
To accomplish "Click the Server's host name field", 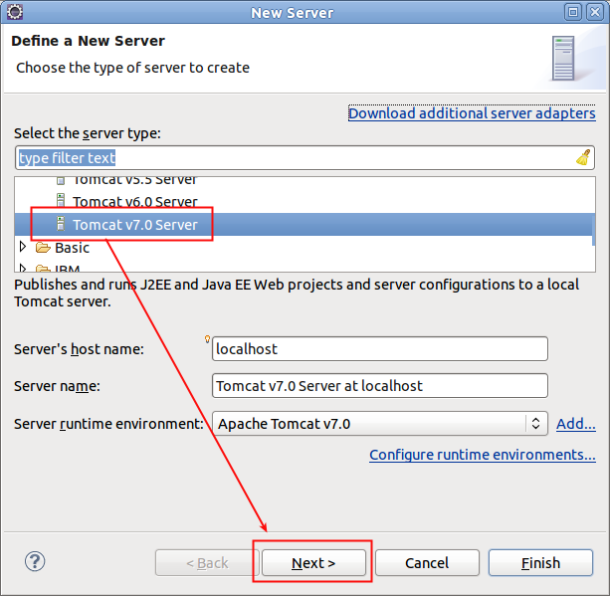I will point(380,349).
